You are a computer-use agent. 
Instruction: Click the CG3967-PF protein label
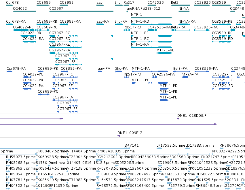(67, 108)
